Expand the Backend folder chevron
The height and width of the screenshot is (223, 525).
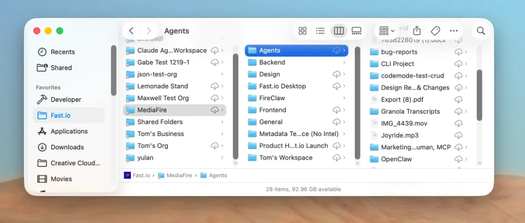click(x=344, y=62)
